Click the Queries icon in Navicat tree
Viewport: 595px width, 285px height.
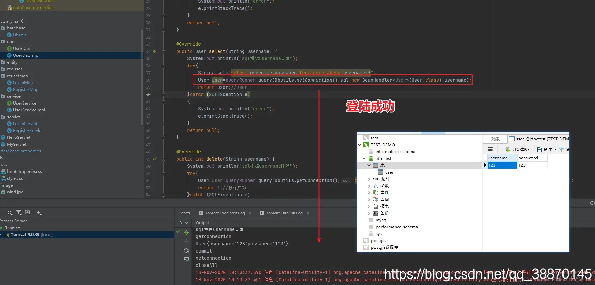click(376, 200)
